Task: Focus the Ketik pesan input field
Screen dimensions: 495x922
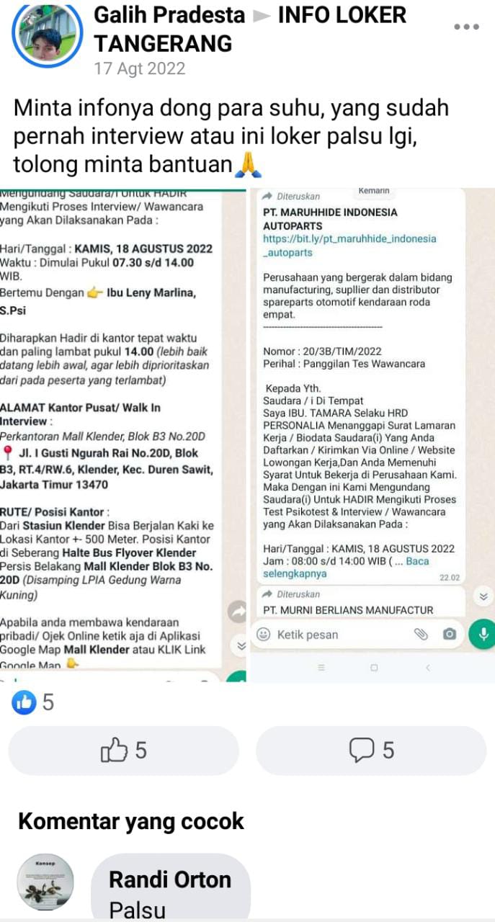Action: click(x=339, y=635)
